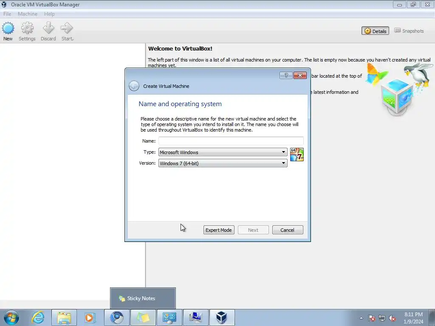Click the Settings gear toolbar icon
The width and height of the screenshot is (435, 326).
point(27,31)
